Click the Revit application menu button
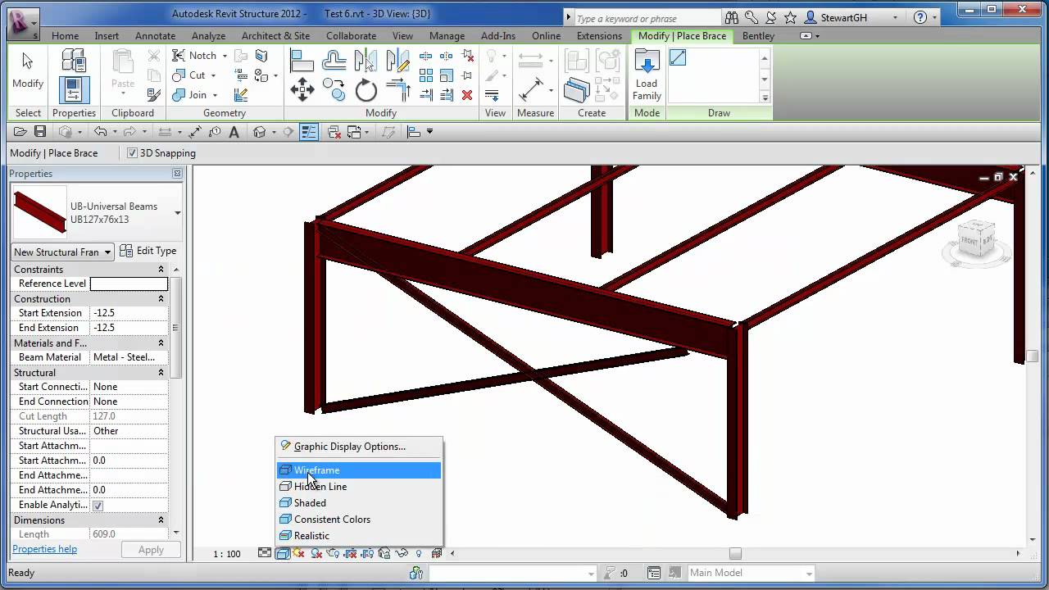Viewport: 1049px width, 590px height. pos(22,22)
